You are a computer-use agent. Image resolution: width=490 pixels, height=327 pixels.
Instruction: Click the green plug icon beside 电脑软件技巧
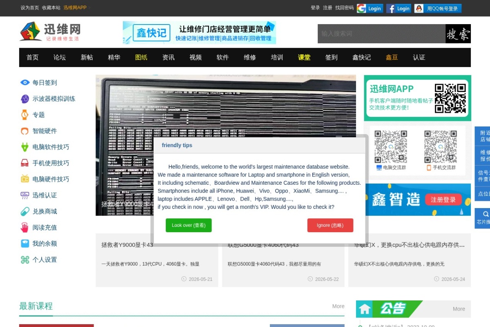point(25,147)
